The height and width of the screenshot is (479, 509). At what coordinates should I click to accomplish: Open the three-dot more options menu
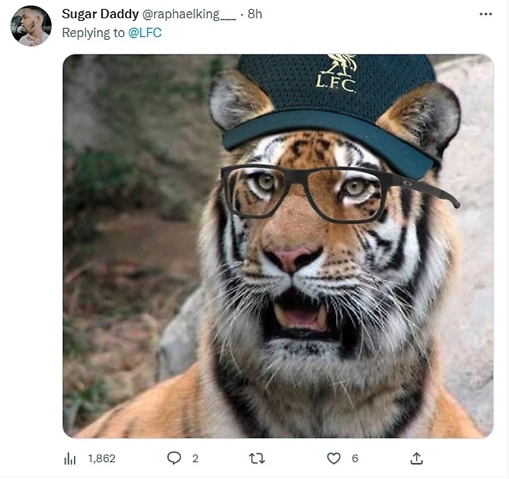[485, 14]
